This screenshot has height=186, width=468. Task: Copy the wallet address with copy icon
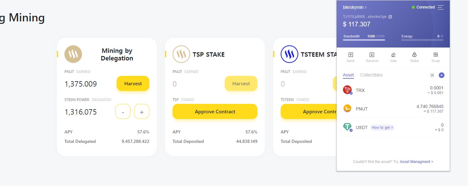tap(390, 17)
